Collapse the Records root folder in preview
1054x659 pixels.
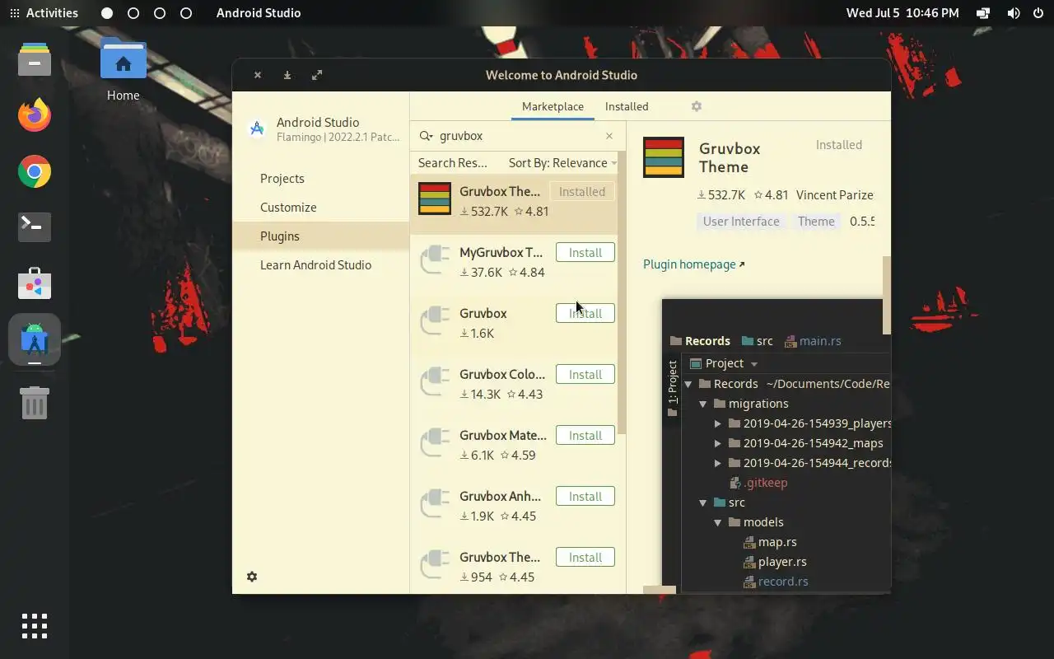point(688,384)
